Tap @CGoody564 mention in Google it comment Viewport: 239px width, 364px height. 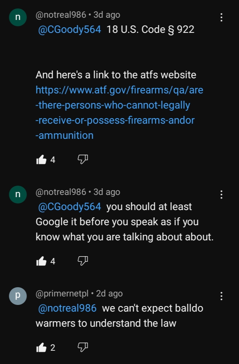tap(70, 207)
